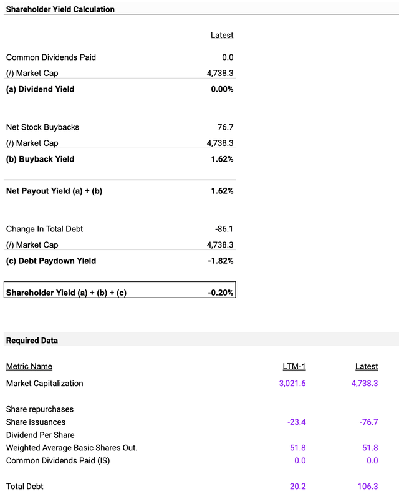Select the Dividend Yield result 0.00%
Image resolution: width=399 pixels, height=499 pixels.
(x=222, y=89)
